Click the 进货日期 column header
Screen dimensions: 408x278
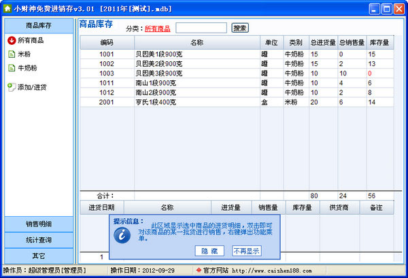tap(102, 207)
